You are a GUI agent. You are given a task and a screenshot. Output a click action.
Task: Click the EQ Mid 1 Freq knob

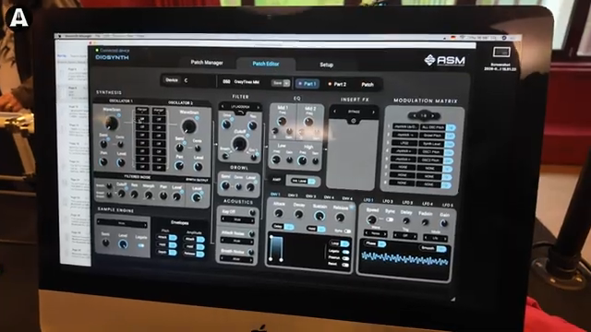coord(282,121)
